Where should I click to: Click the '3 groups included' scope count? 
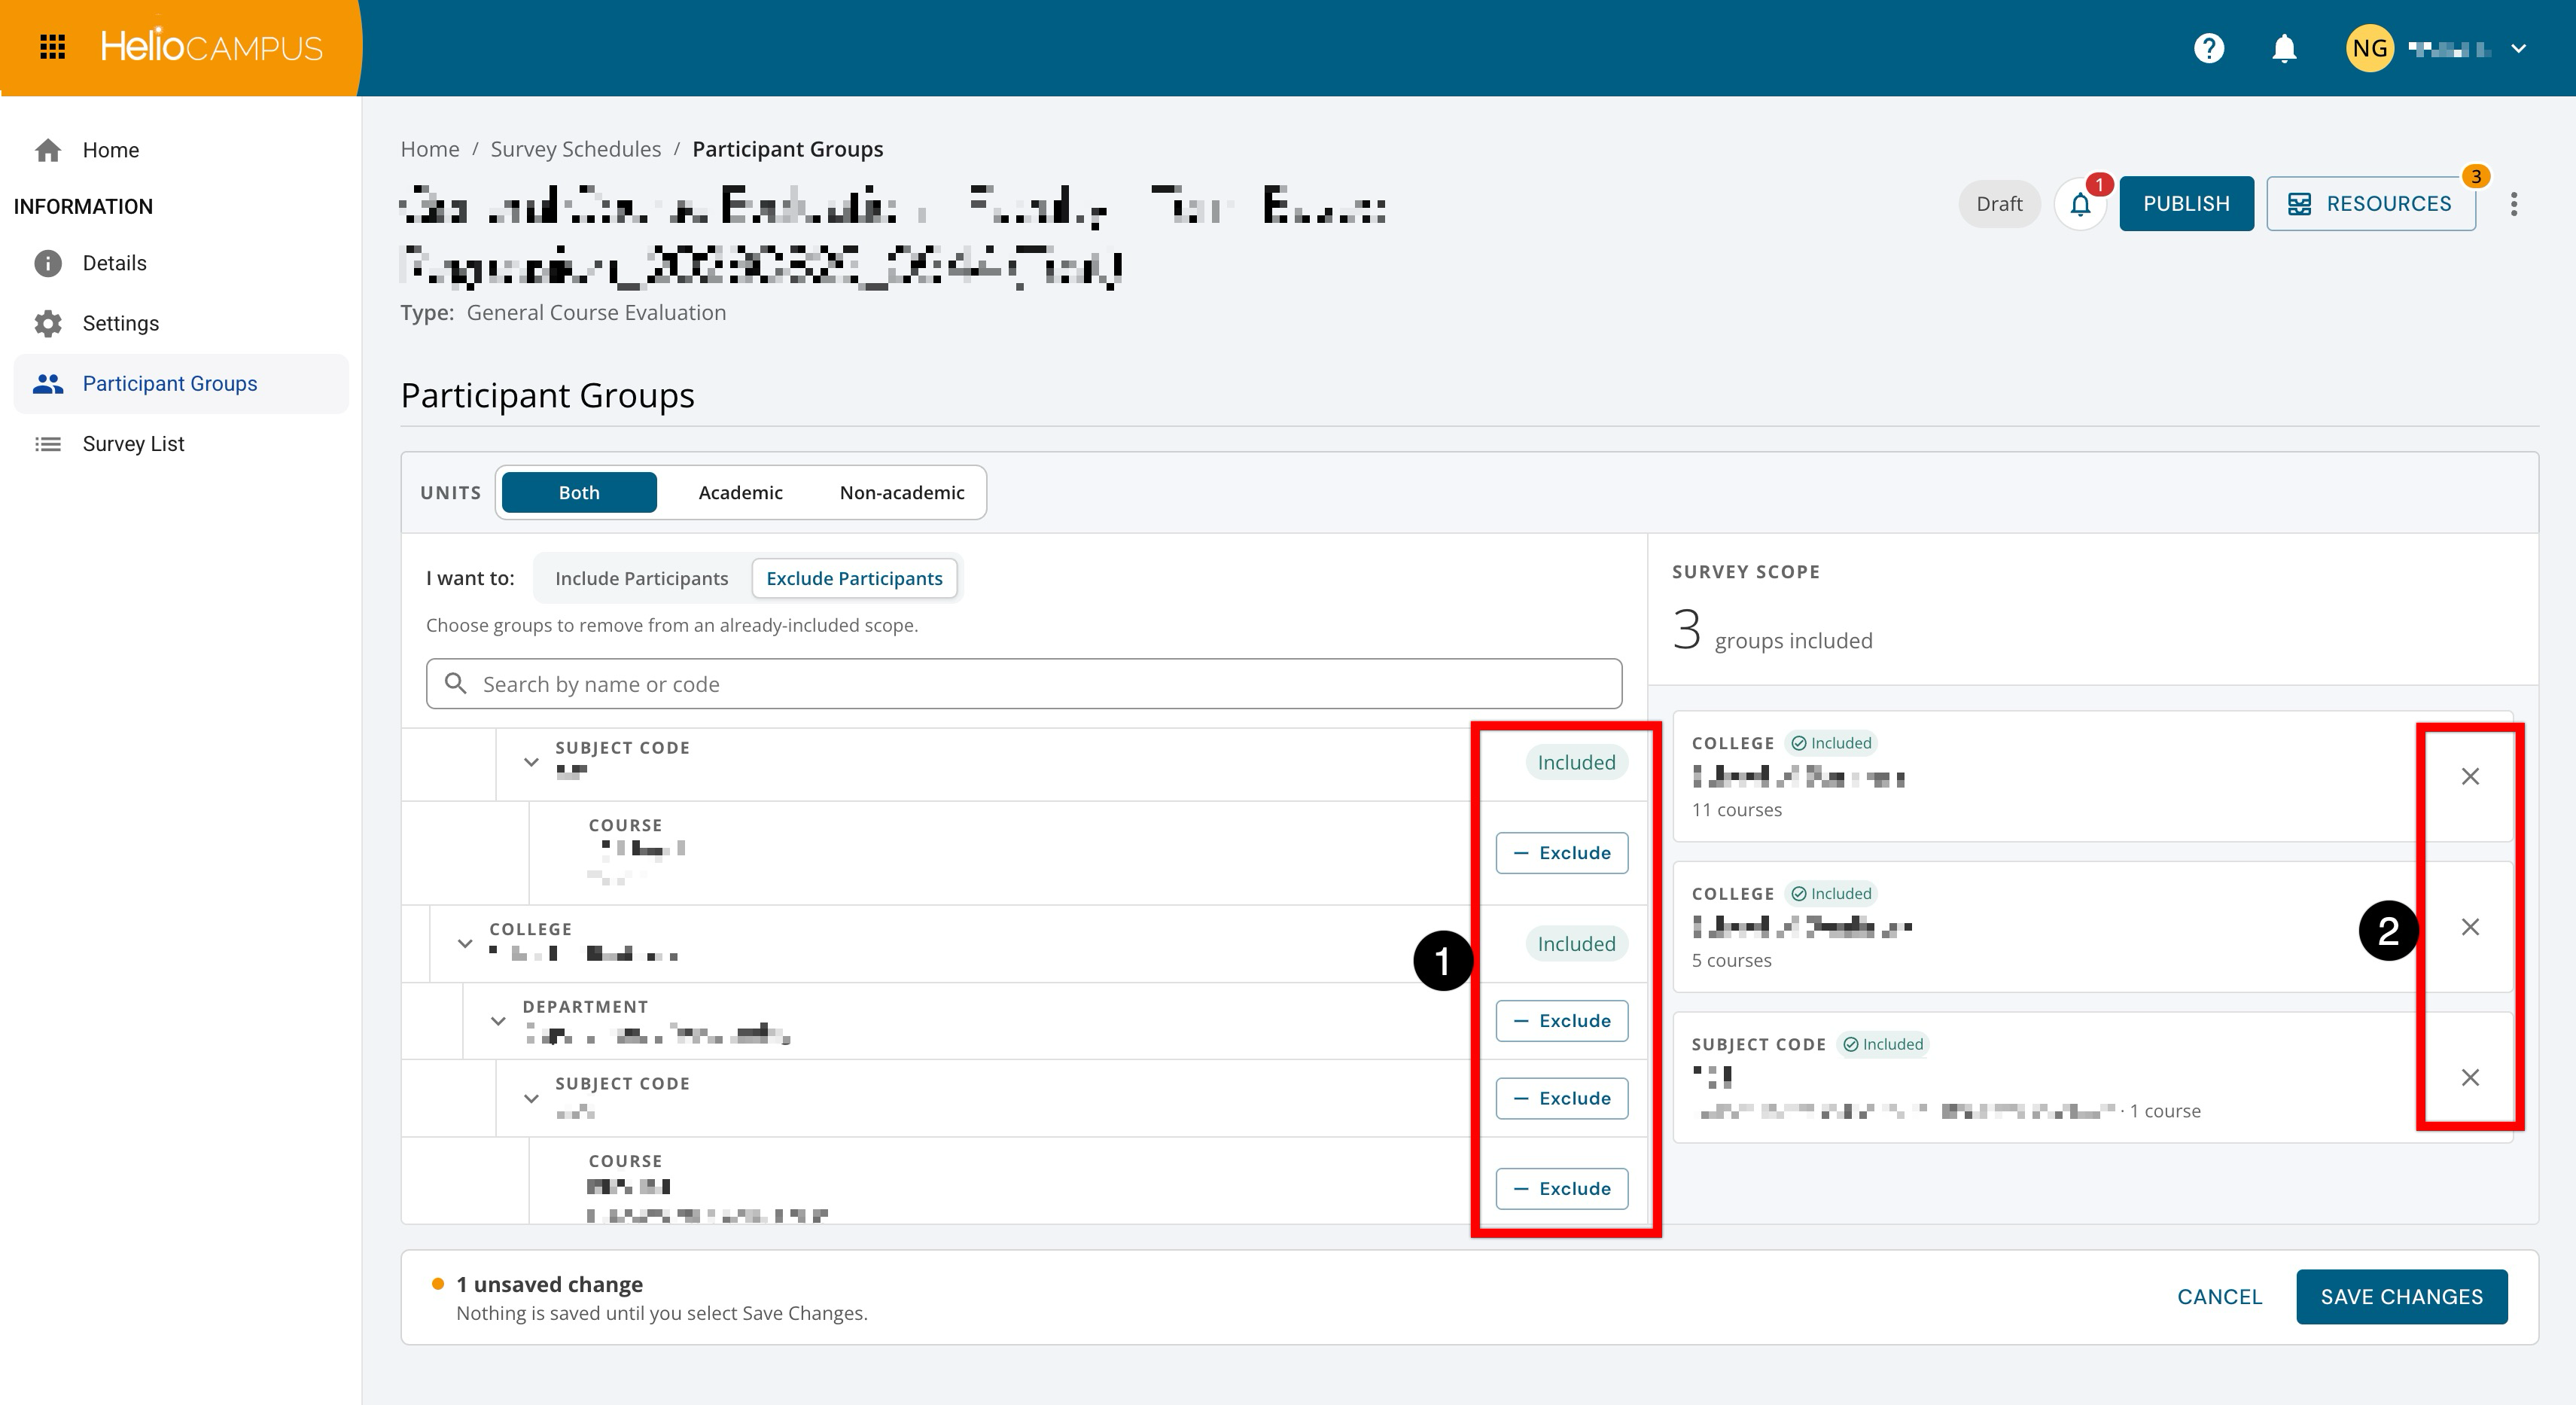coord(1772,631)
